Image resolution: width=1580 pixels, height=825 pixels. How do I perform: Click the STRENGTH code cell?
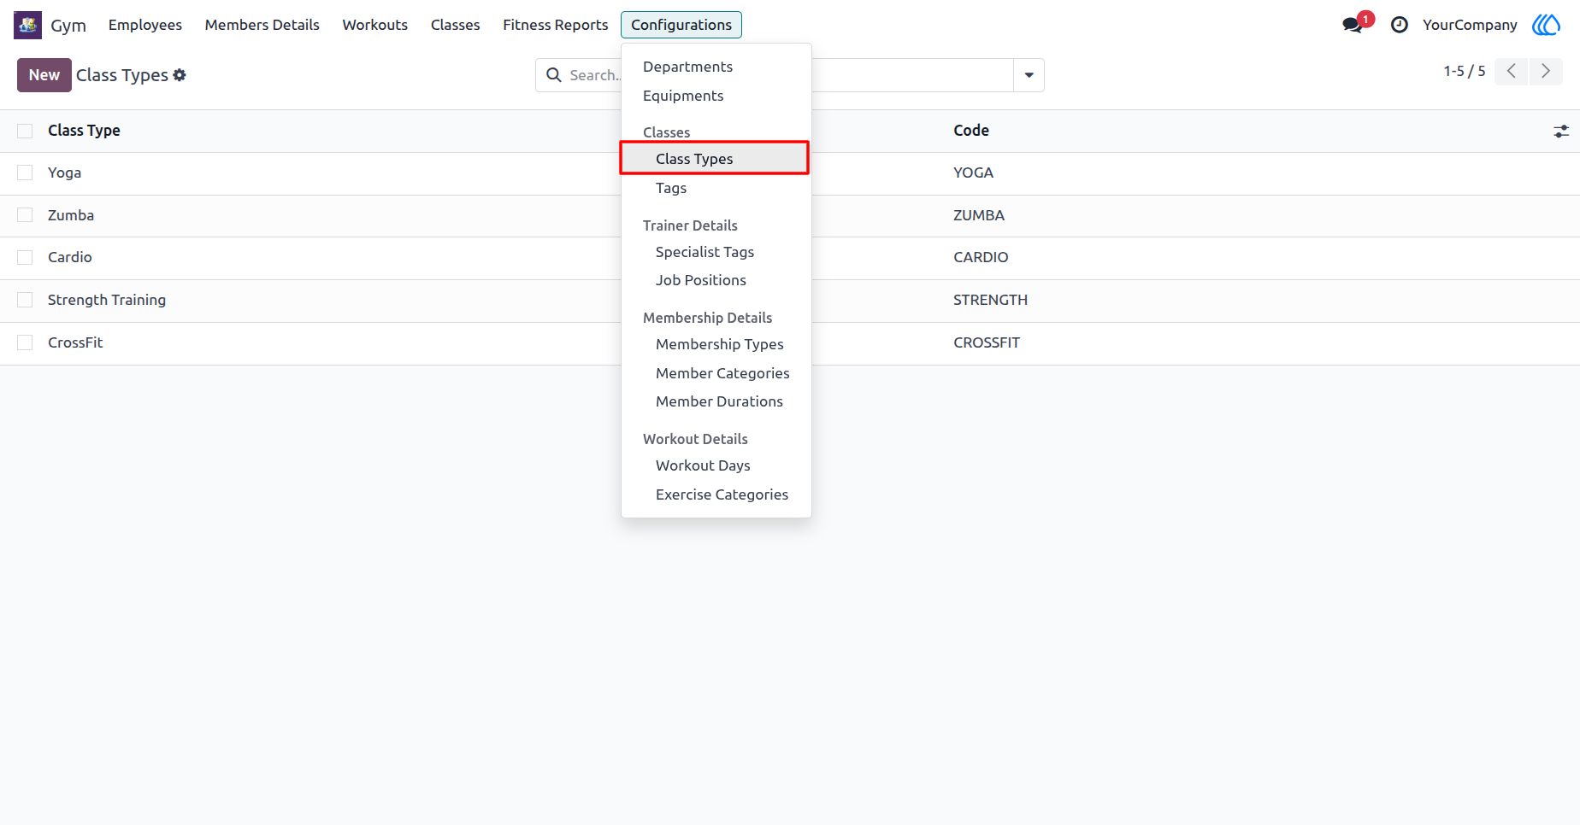pyautogui.click(x=990, y=300)
